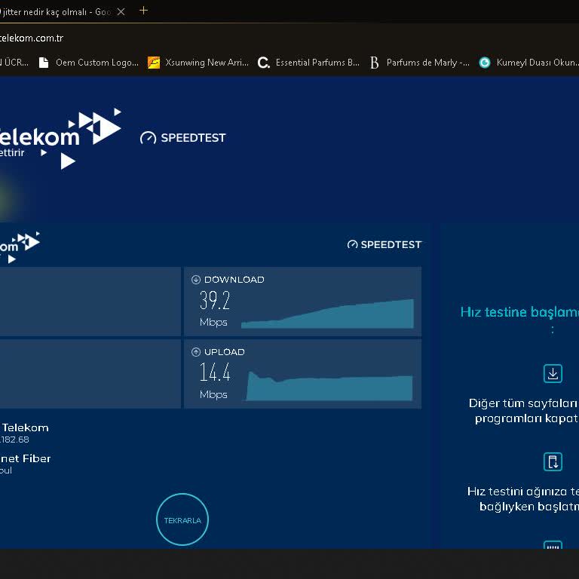Click the download tray tip icon
The height and width of the screenshot is (579, 579).
553,373
